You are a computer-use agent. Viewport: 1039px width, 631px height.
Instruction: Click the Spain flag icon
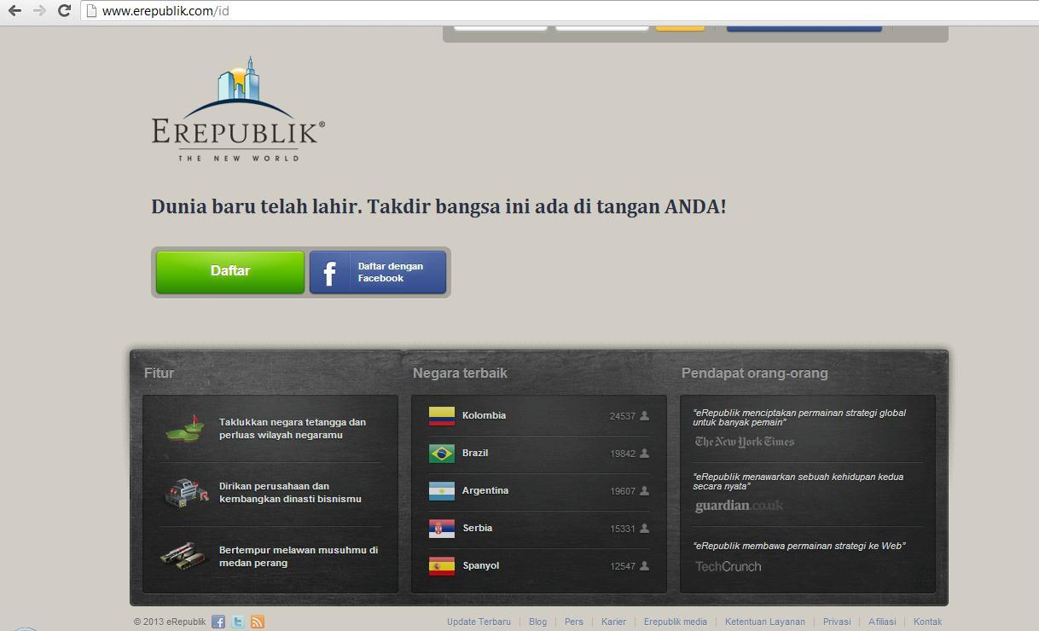click(442, 565)
